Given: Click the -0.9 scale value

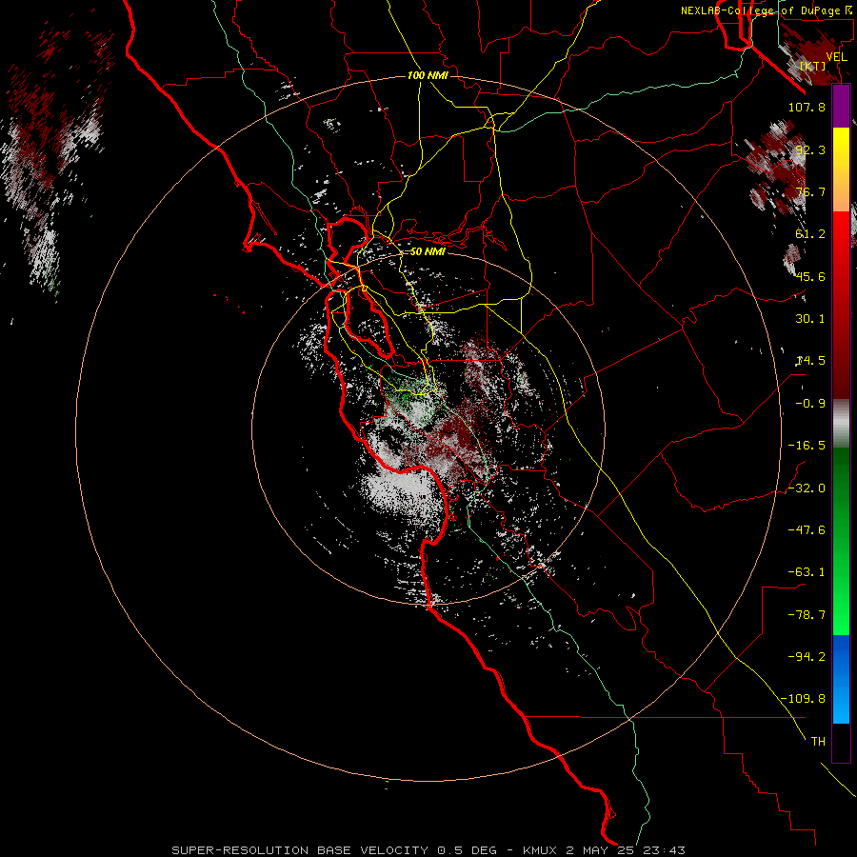Looking at the screenshot, I should [x=810, y=404].
